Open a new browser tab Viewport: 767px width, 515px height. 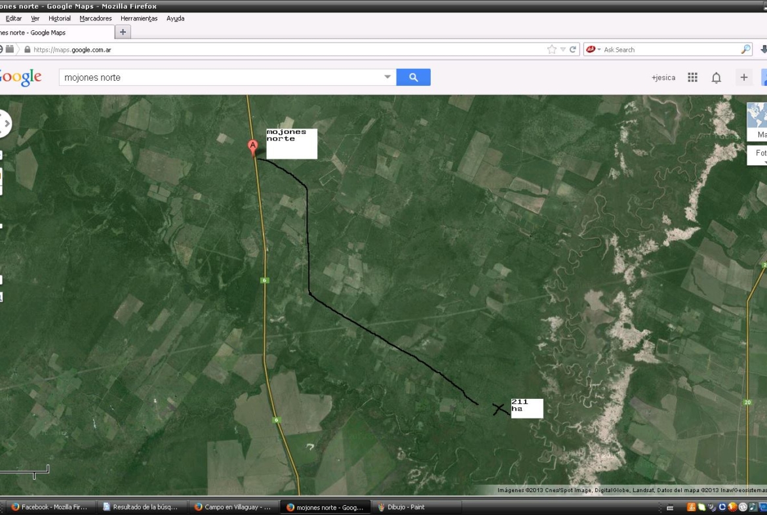click(x=123, y=32)
